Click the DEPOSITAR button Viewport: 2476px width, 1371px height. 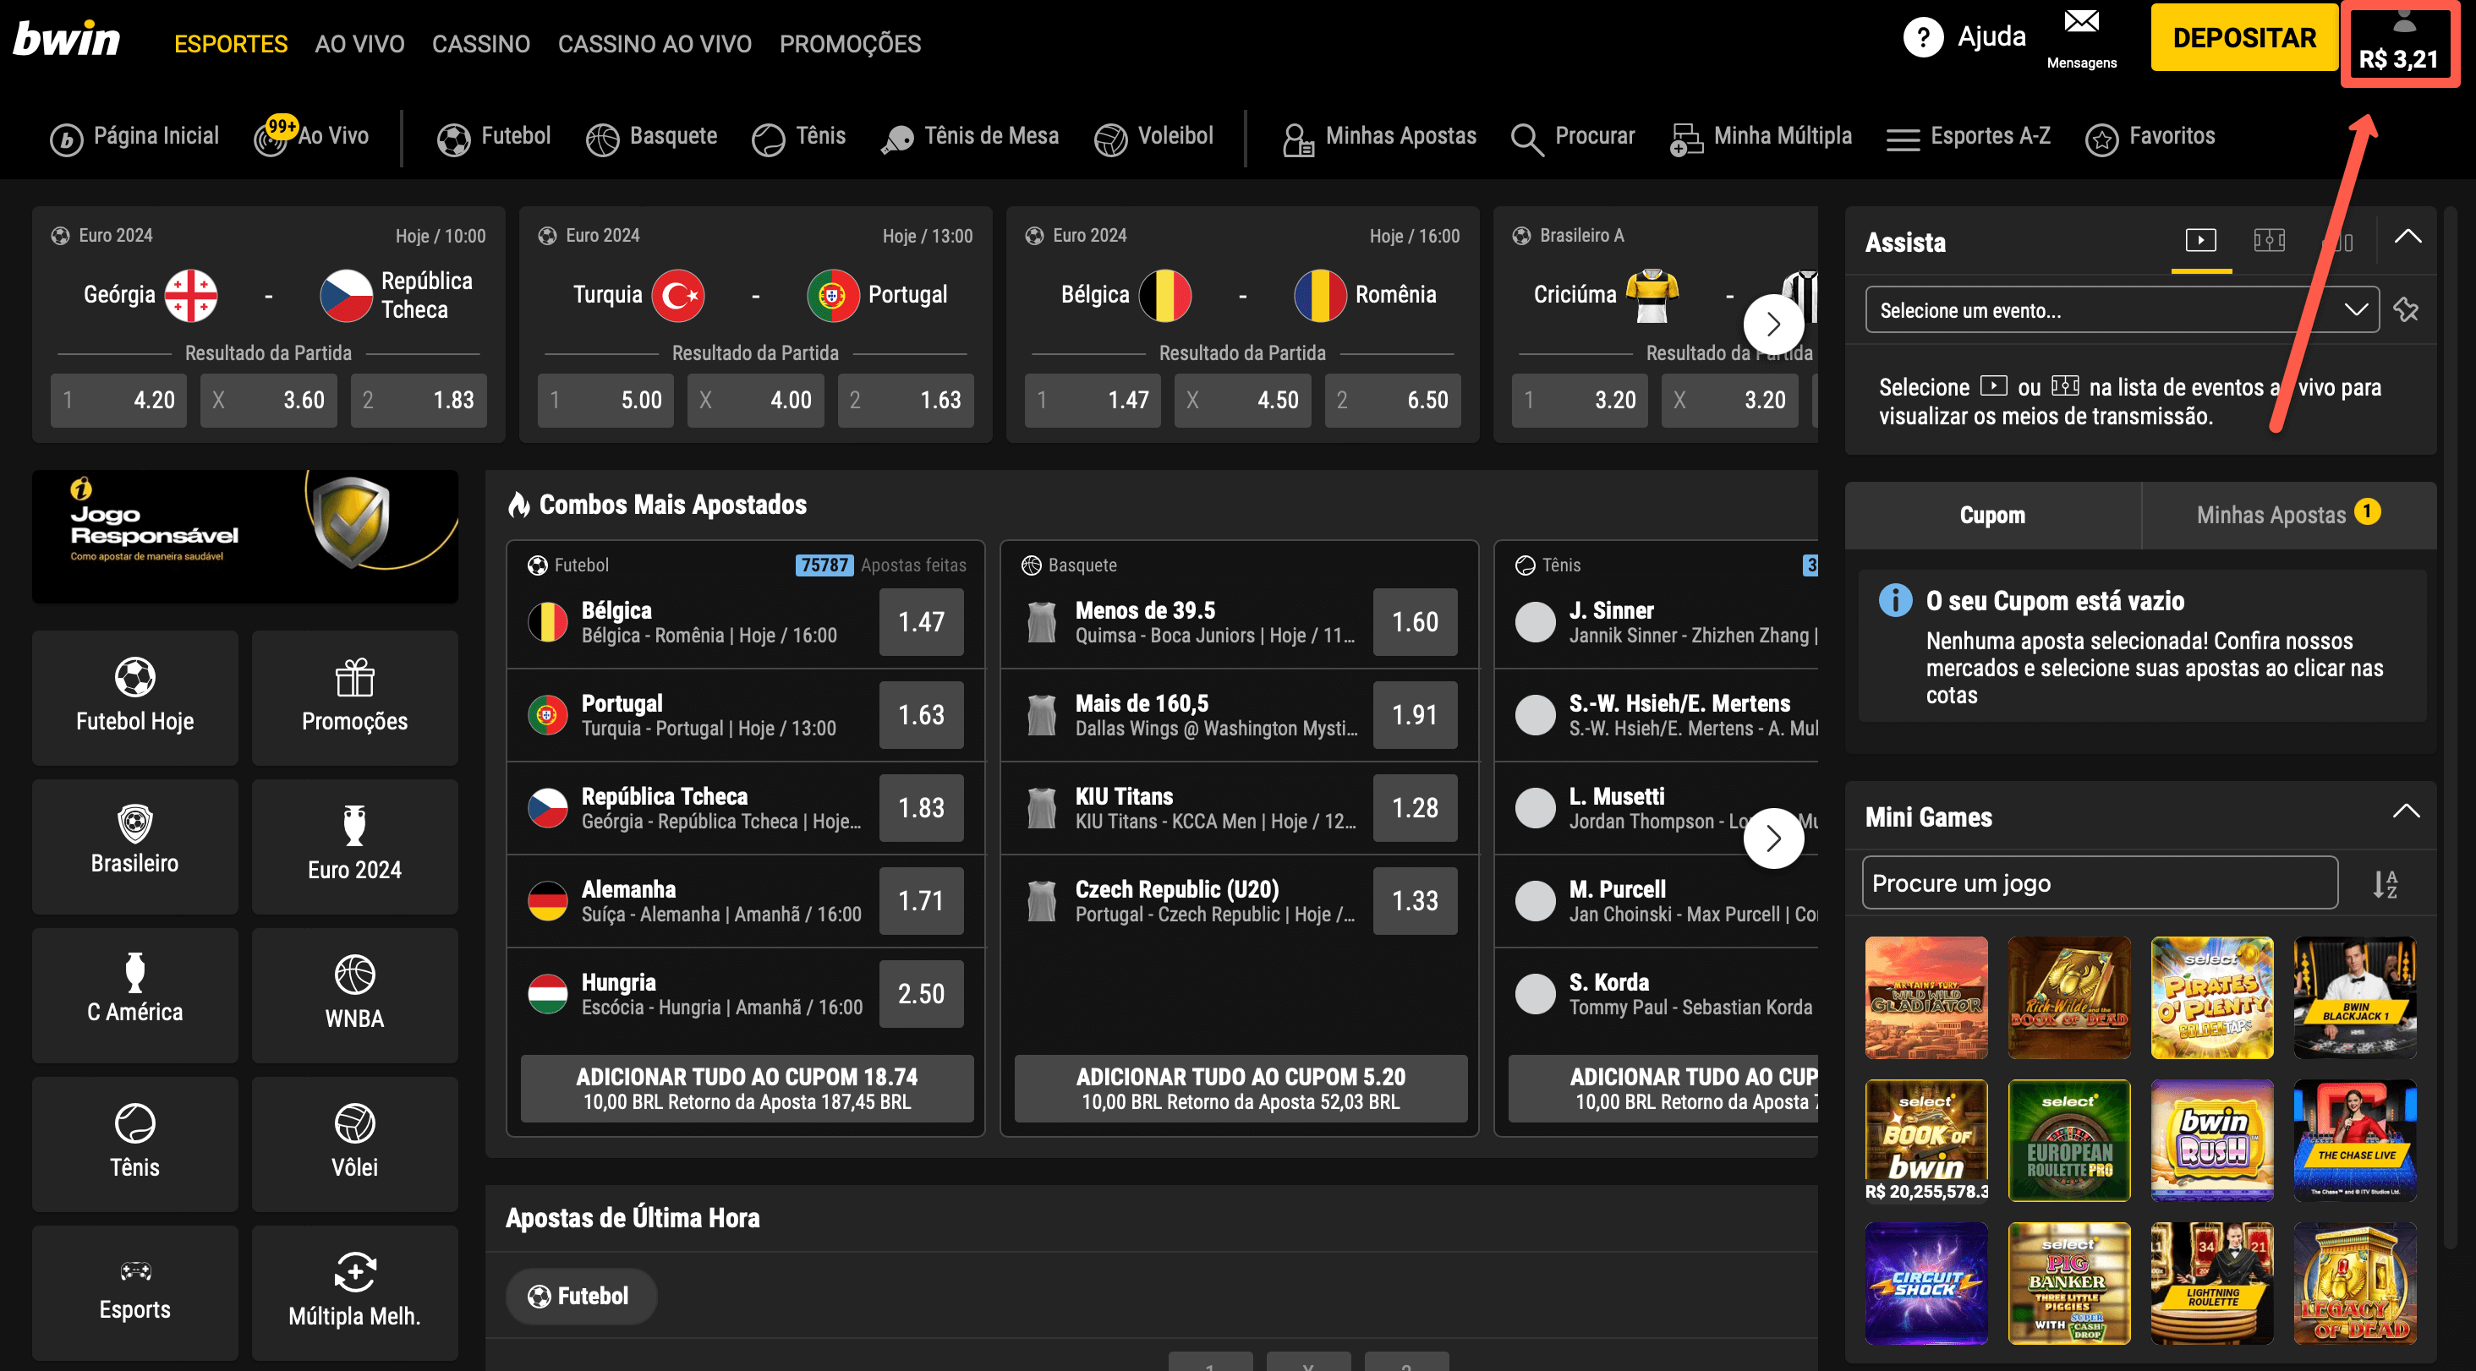click(2244, 38)
